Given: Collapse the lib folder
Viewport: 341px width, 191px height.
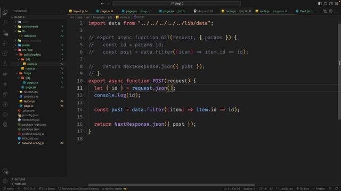Looking at the screenshot, I should click(x=39, y=31).
